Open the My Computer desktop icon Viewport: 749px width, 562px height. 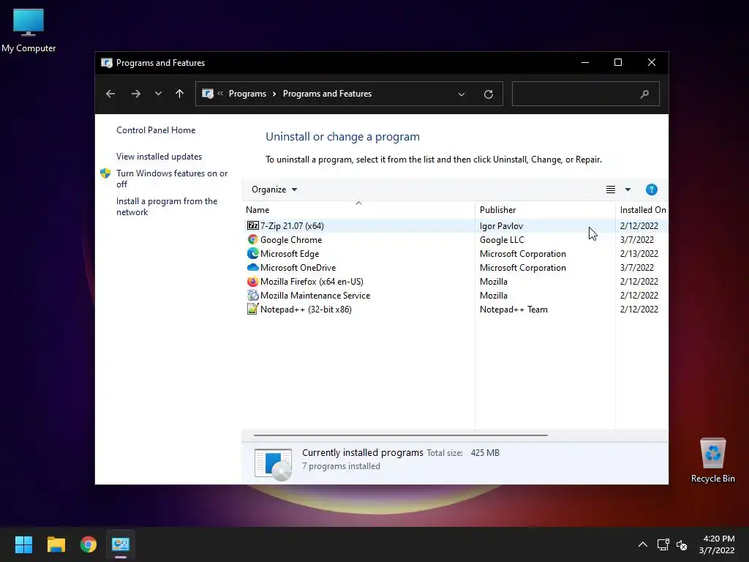click(x=29, y=30)
